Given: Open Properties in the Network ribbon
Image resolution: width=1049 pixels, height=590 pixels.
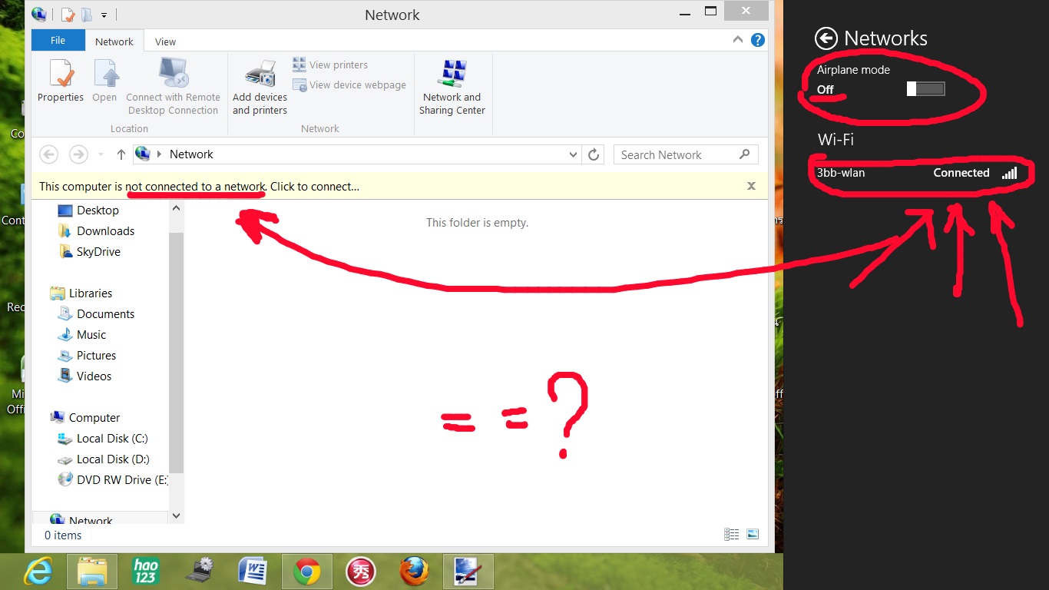Looking at the screenshot, I should [61, 81].
